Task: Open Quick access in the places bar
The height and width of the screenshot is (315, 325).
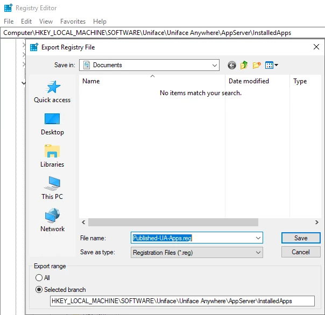Action: point(52,92)
